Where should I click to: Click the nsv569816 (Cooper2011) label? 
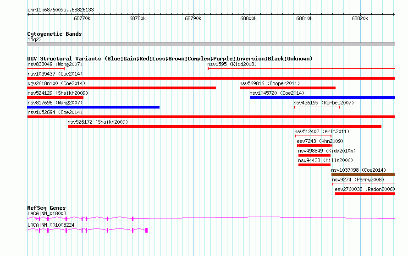click(270, 83)
